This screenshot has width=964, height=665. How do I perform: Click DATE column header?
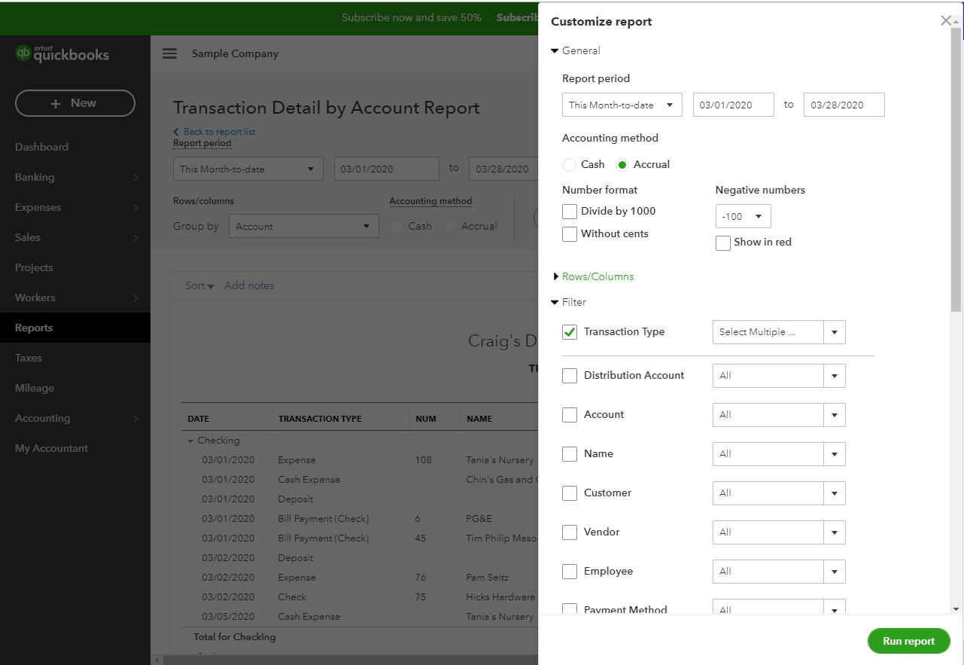click(x=198, y=419)
